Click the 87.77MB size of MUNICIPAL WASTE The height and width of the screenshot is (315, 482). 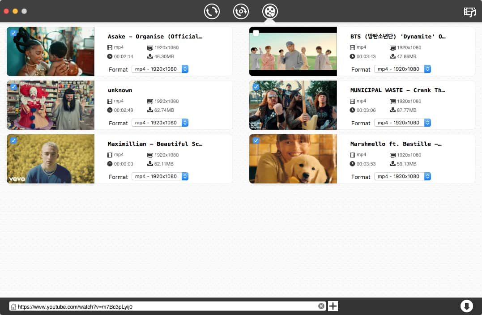click(x=407, y=111)
